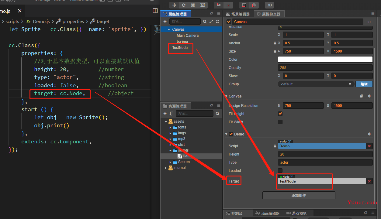Open the Canvas component gear settings
The image size is (381, 219).
[x=369, y=96]
